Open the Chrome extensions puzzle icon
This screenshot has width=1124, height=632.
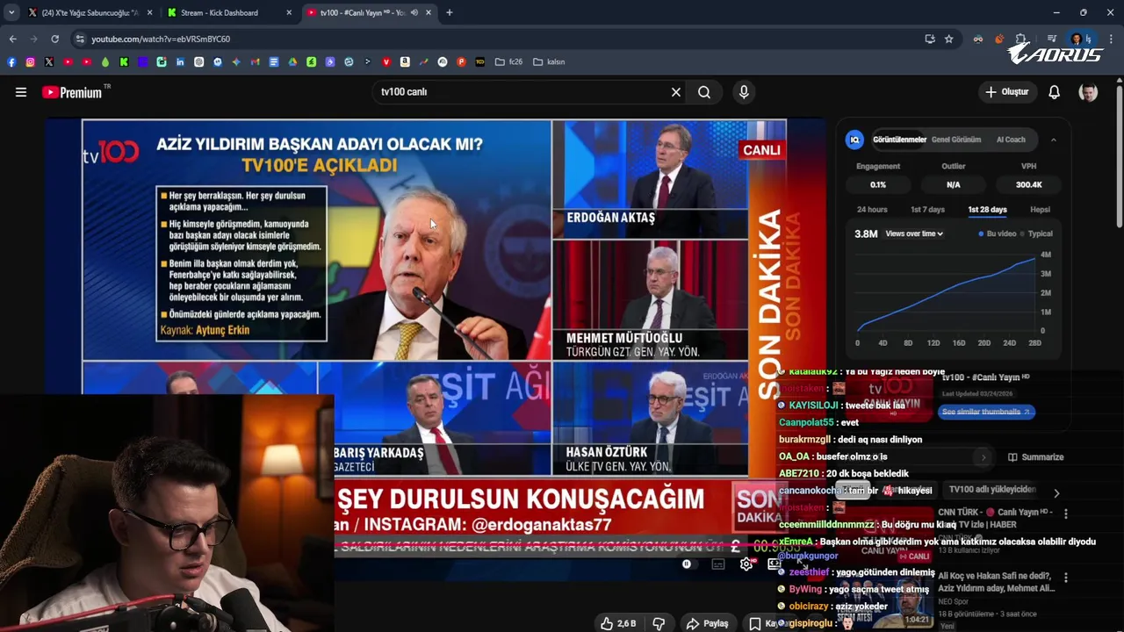click(1020, 39)
